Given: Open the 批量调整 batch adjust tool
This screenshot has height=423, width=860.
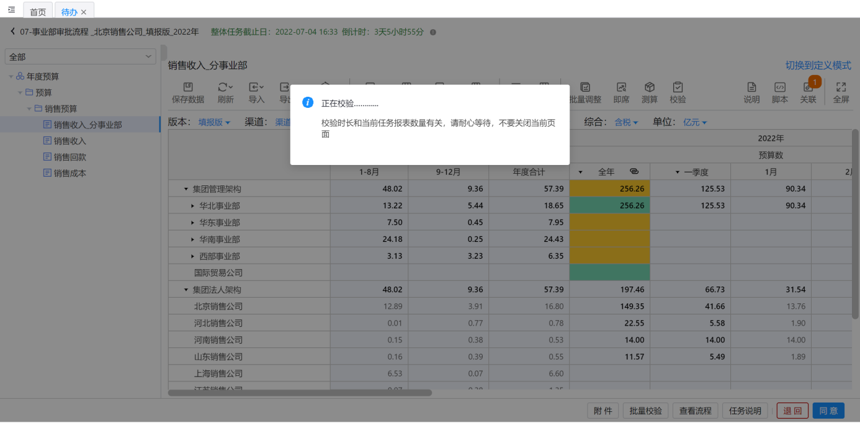Looking at the screenshot, I should coord(585,88).
